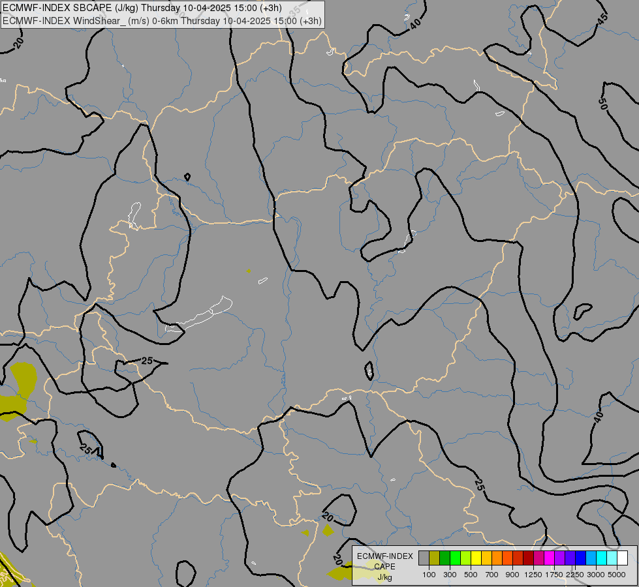This screenshot has height=587, width=639.
Task: Click the legend label '5000'
Action: pos(617,575)
